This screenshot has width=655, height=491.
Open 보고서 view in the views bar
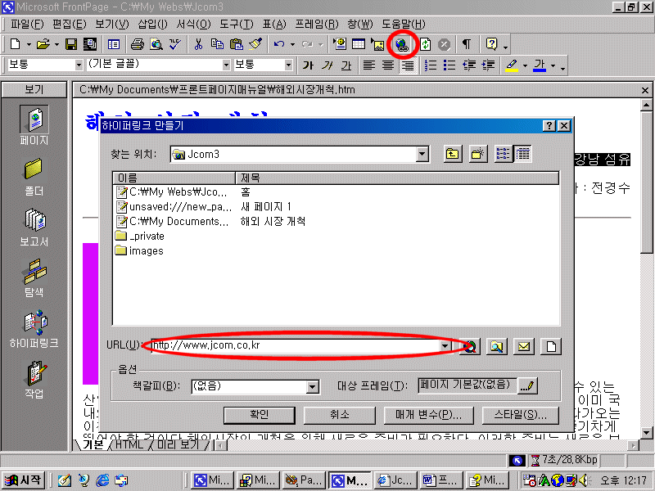pyautogui.click(x=34, y=227)
